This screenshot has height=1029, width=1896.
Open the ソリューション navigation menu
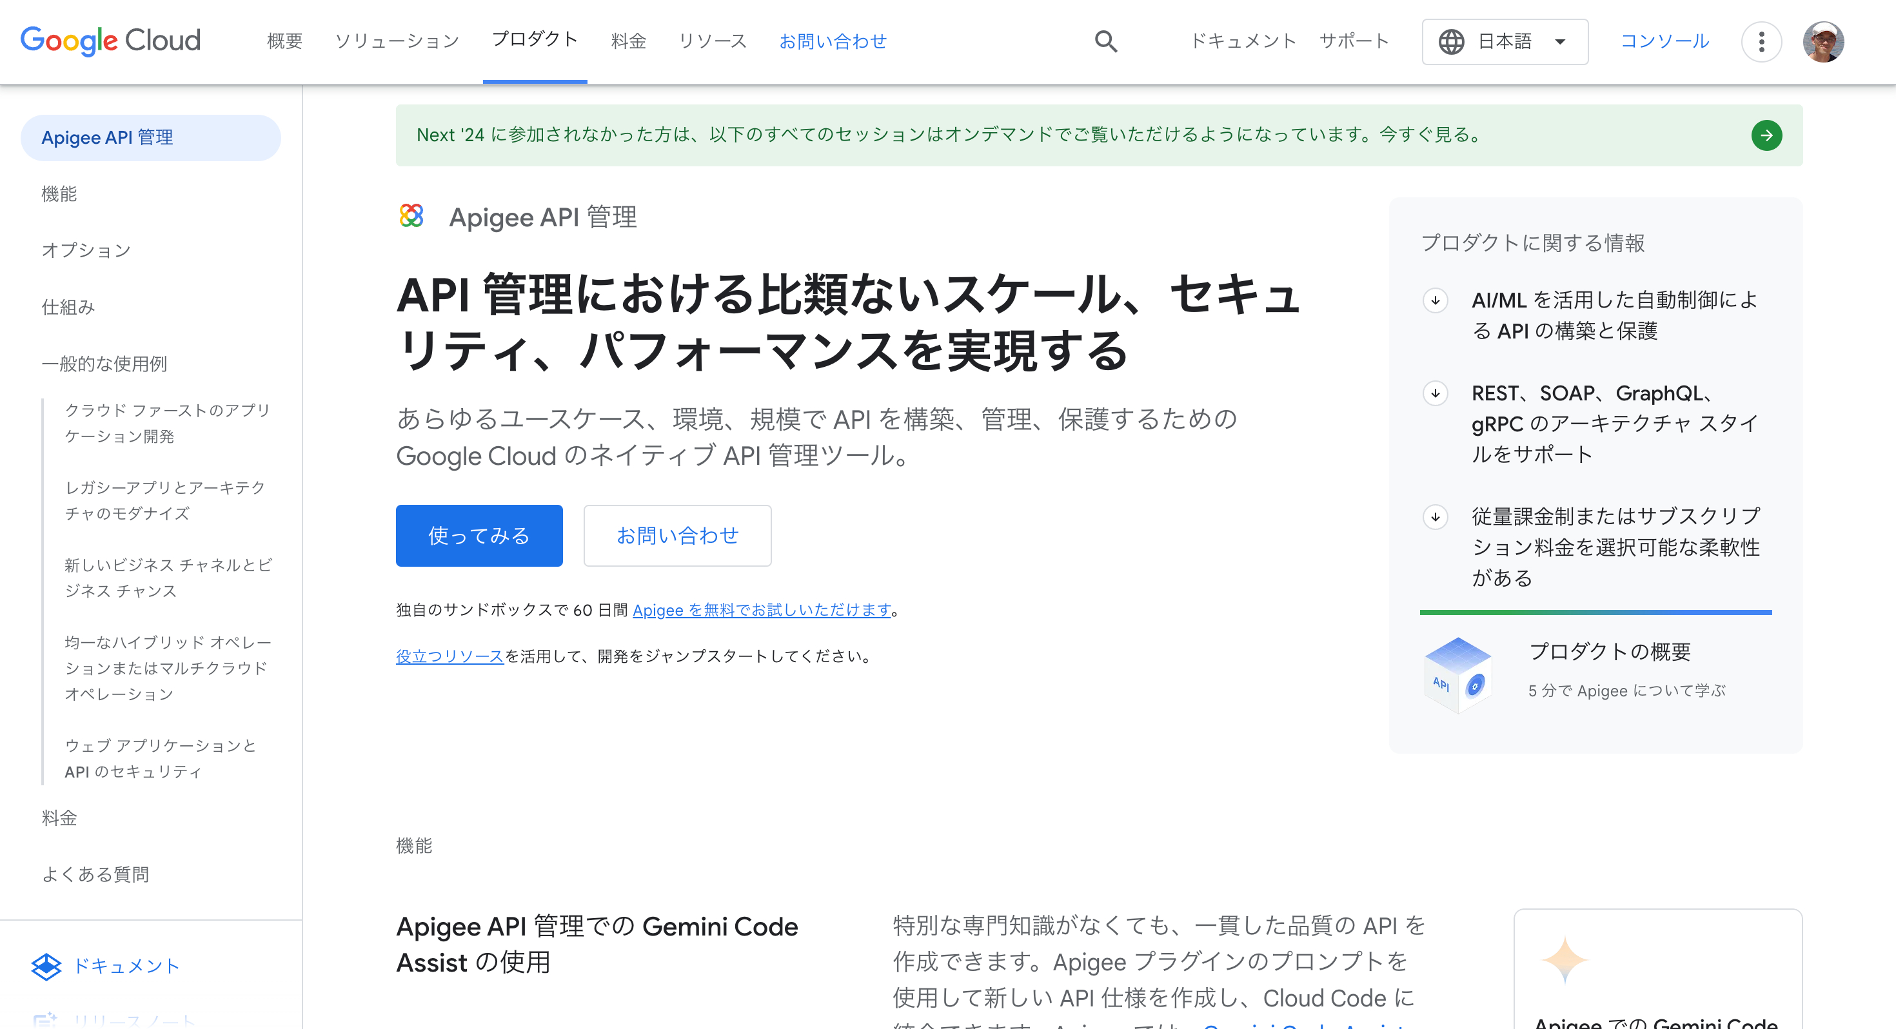(x=397, y=41)
